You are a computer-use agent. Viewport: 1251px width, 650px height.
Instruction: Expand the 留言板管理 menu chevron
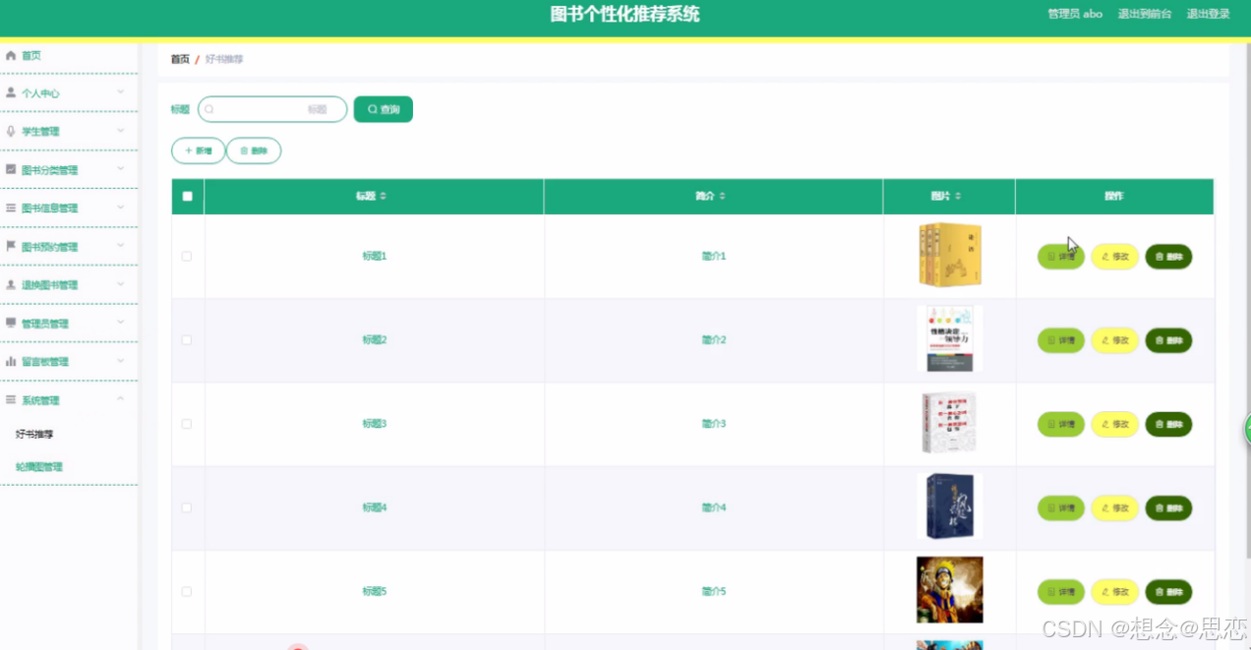[121, 361]
